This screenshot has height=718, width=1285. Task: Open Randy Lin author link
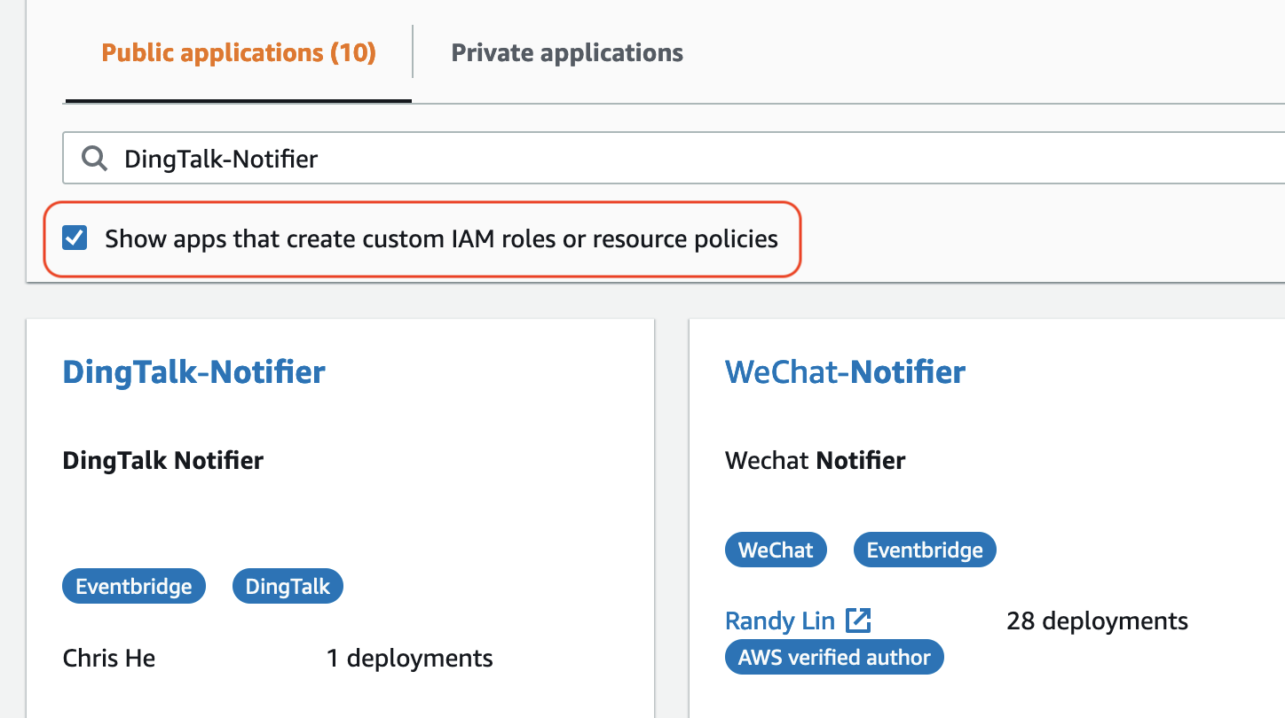click(x=780, y=620)
